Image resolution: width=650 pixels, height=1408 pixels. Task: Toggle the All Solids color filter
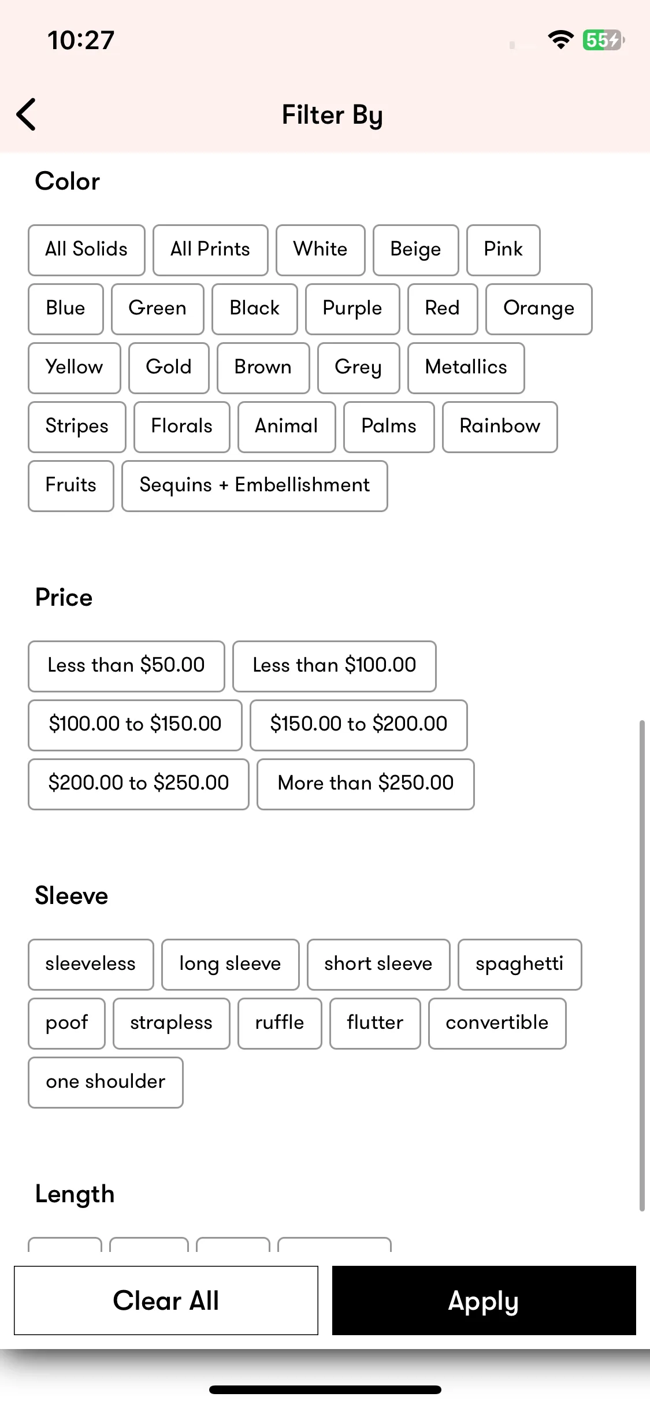click(87, 250)
